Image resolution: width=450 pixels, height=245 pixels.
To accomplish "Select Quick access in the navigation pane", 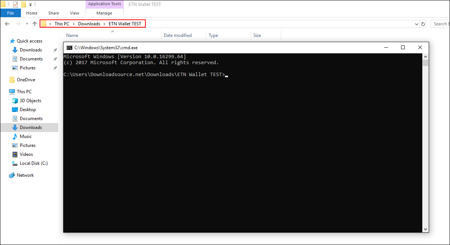I will pos(29,41).
